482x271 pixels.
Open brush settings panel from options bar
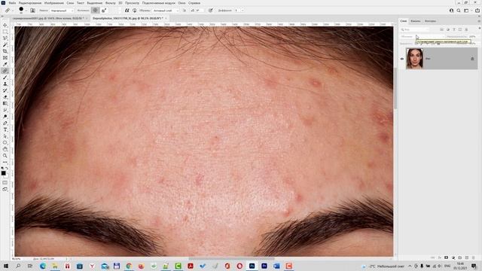tap(32, 11)
